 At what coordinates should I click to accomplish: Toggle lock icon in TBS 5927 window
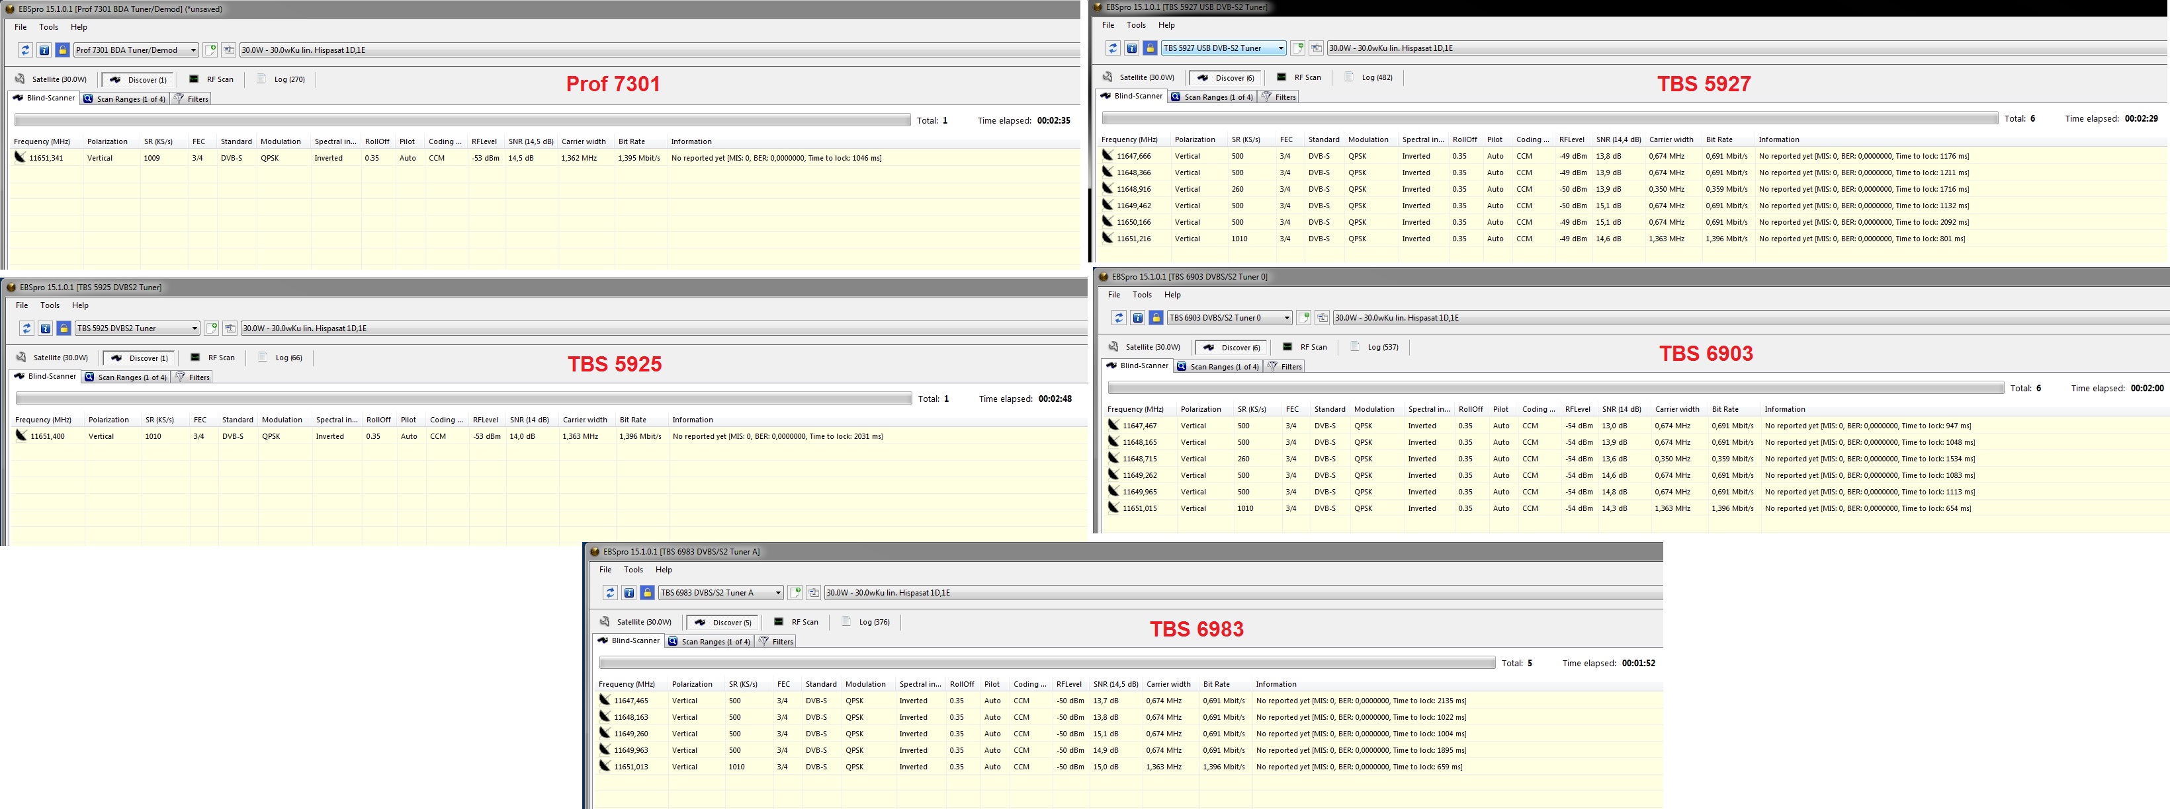(1150, 48)
